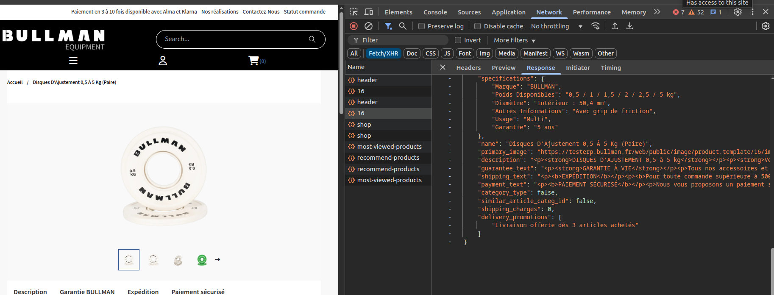Open the hamburger menu on Bullman site
774x295 pixels.
[x=73, y=61]
